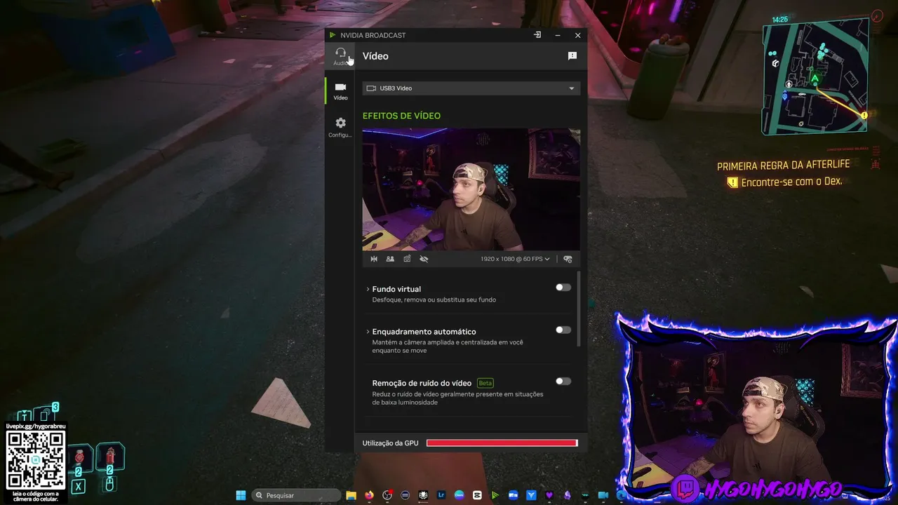
Task: Click the mirror flip icon under preview
Action: (374, 259)
